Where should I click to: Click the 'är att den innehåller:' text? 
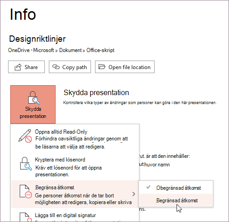(168, 156)
